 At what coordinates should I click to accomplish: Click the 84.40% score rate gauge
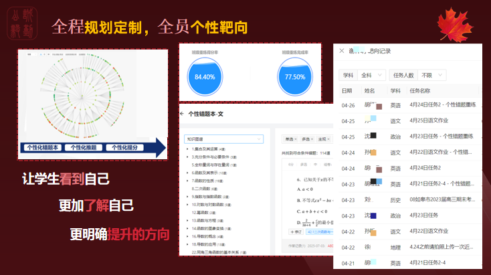[x=205, y=77]
